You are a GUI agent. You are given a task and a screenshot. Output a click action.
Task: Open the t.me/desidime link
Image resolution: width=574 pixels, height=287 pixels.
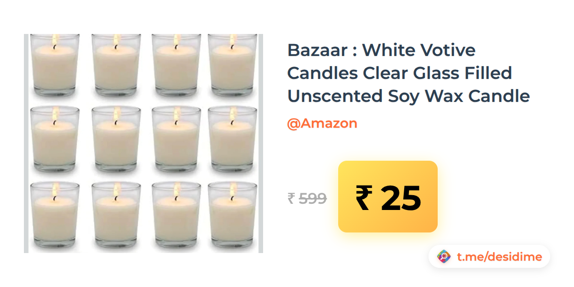[499, 257]
